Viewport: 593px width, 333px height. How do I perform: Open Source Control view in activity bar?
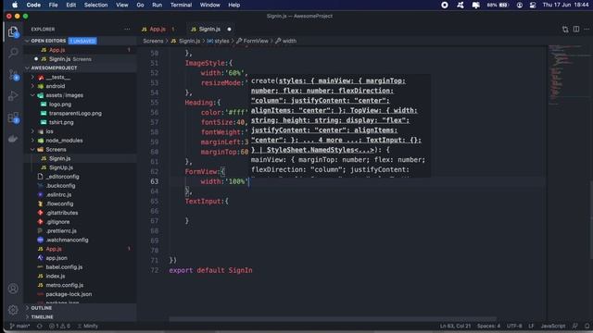13,74
